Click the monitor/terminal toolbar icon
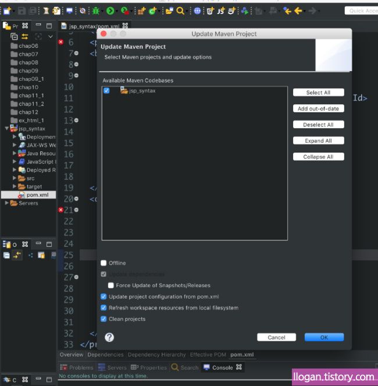 coord(70,11)
